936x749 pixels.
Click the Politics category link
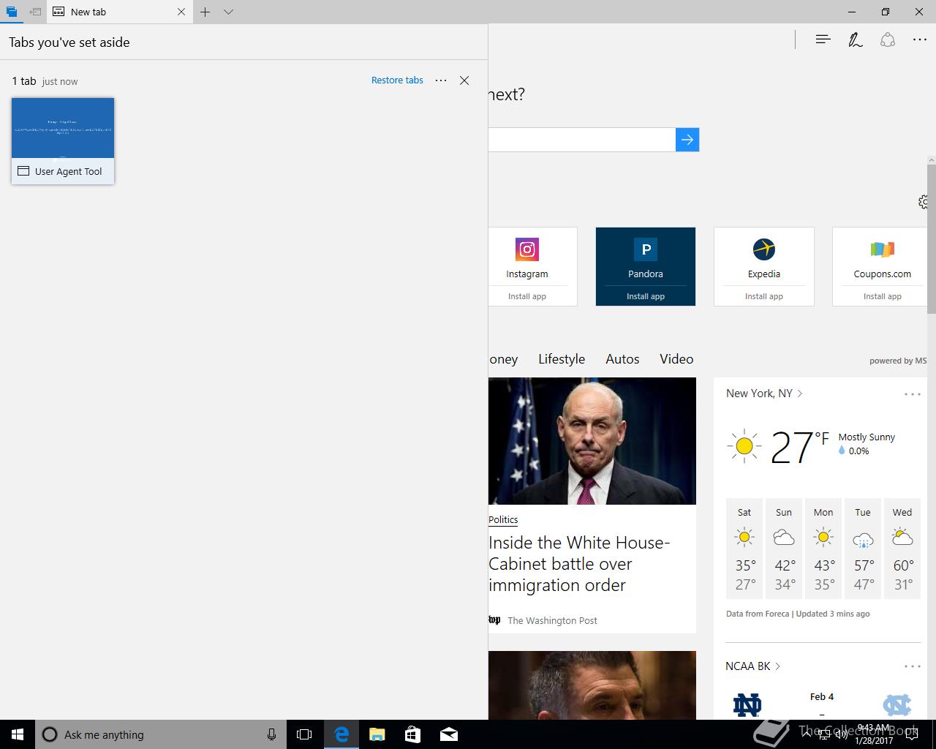click(x=503, y=520)
